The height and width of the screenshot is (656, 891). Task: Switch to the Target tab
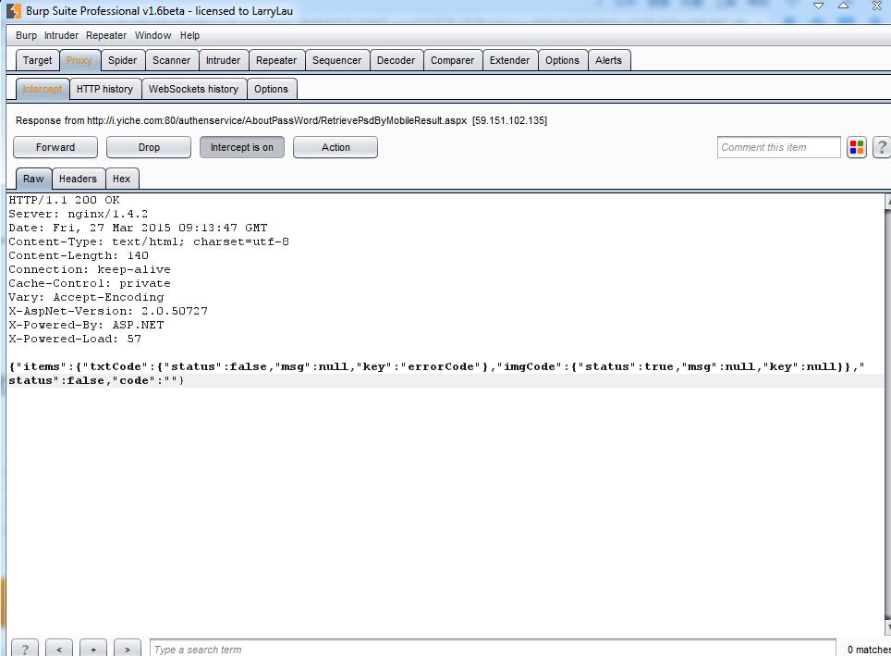(38, 60)
